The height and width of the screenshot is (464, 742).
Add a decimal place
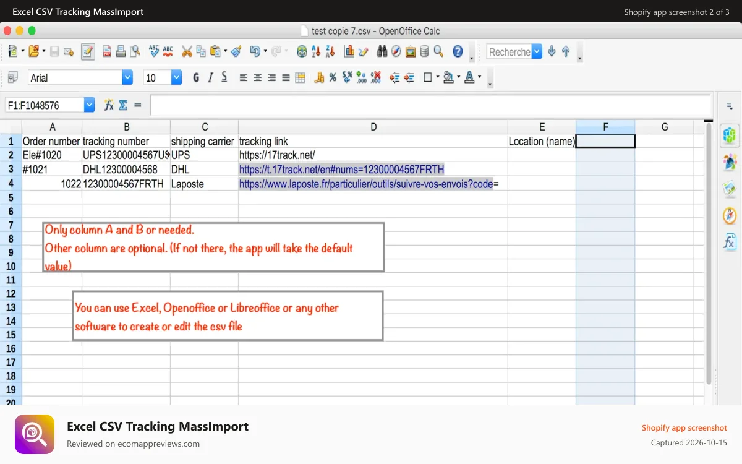pos(361,77)
